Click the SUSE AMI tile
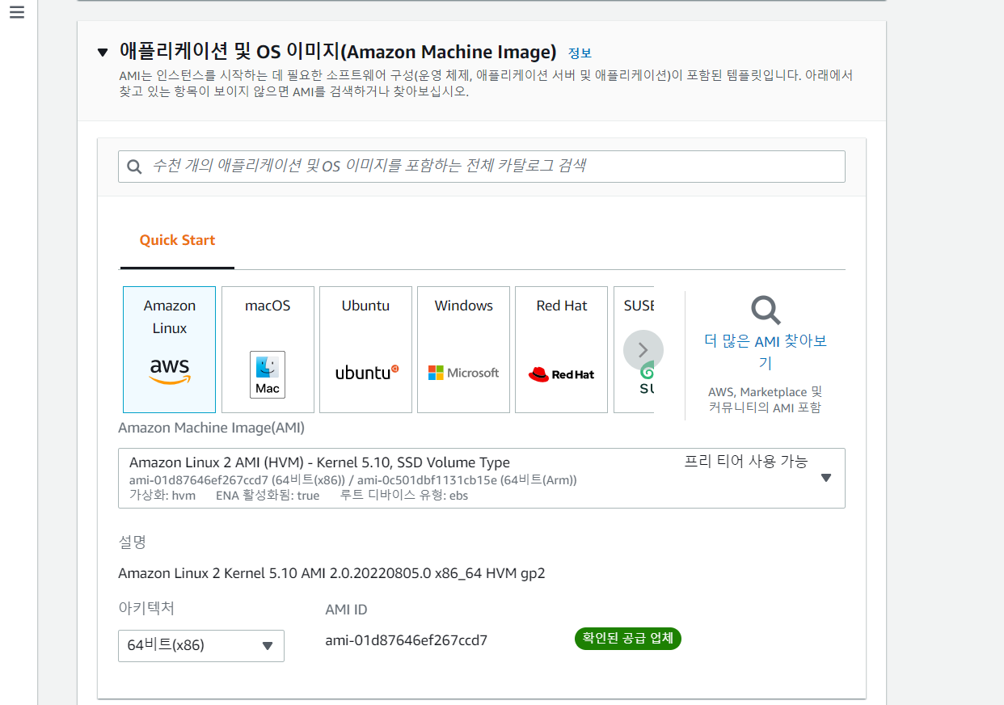Image resolution: width=1004 pixels, height=705 pixels. 634,349
